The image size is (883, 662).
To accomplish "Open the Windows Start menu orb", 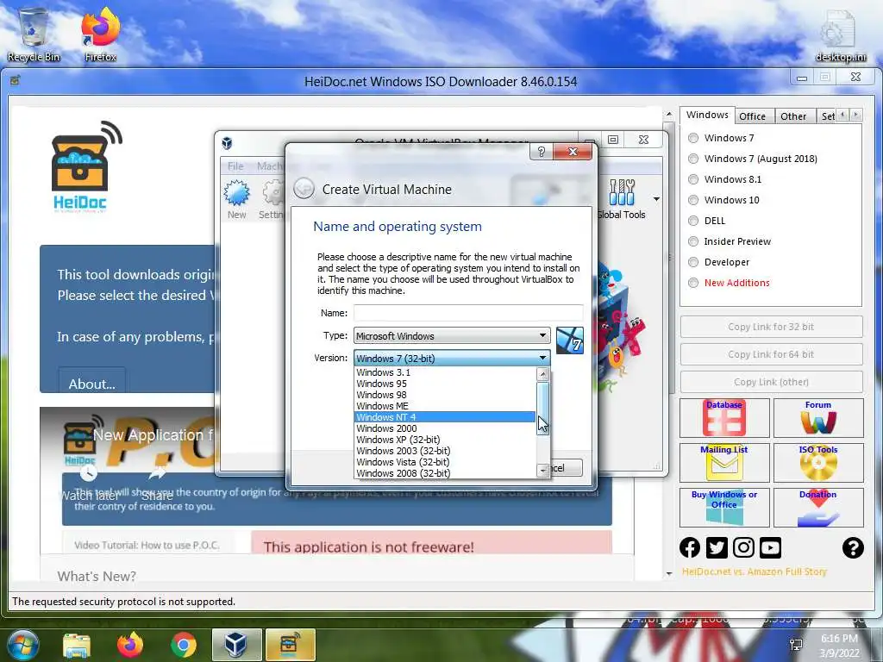I will pos(22,645).
